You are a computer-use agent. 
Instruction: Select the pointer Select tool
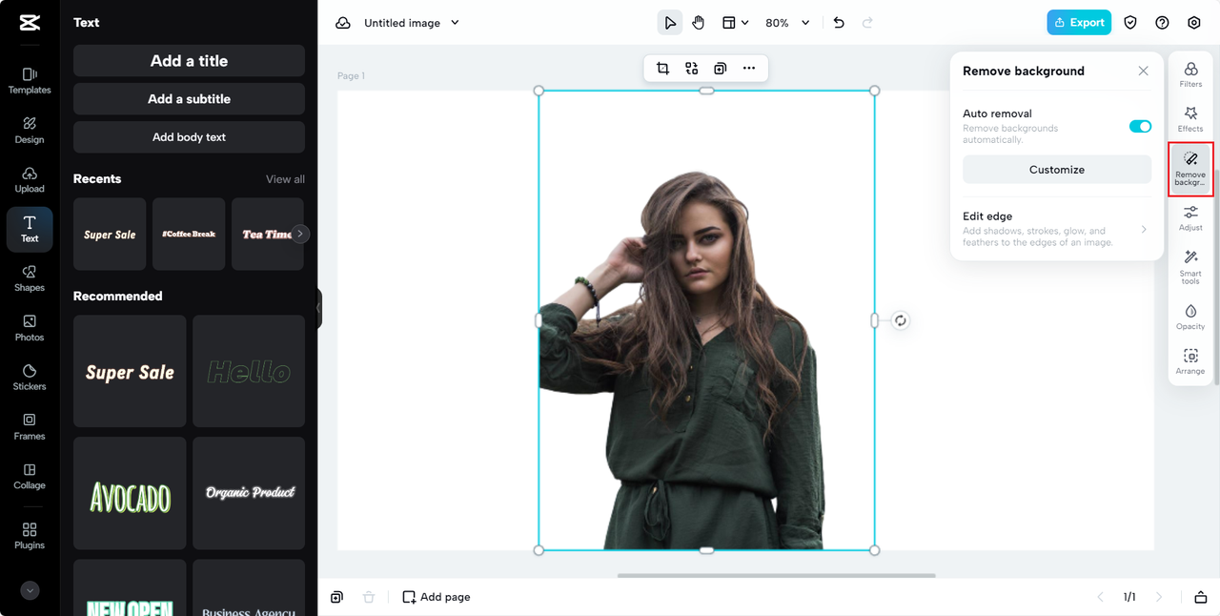pos(670,23)
